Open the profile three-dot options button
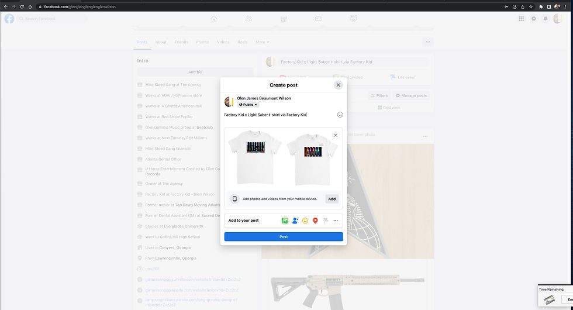573x310 pixels. point(427,42)
